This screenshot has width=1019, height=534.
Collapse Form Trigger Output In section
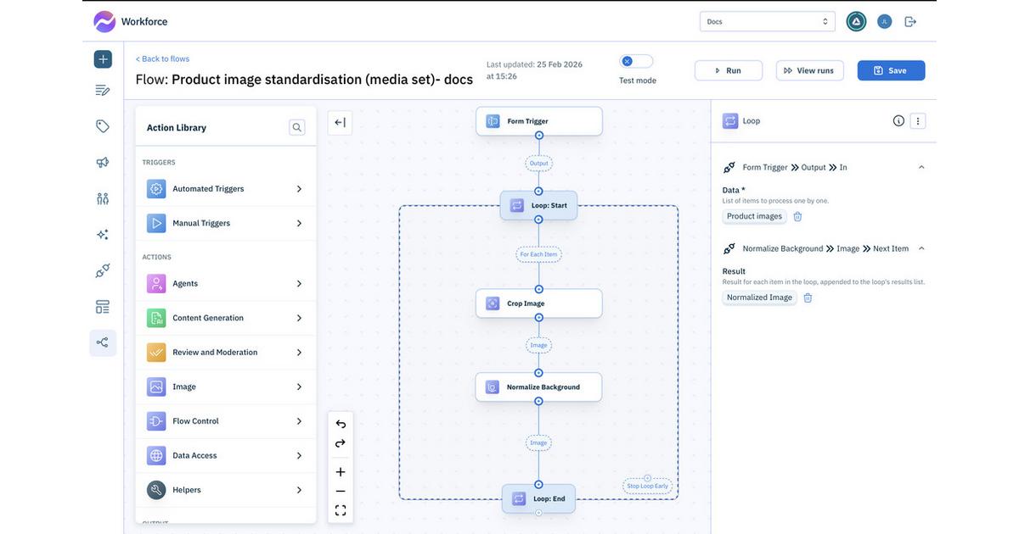click(921, 167)
